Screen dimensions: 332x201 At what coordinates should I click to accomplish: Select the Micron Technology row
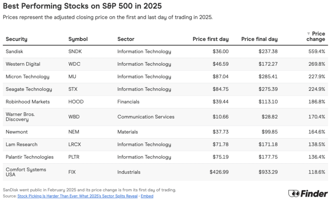tap(165, 76)
